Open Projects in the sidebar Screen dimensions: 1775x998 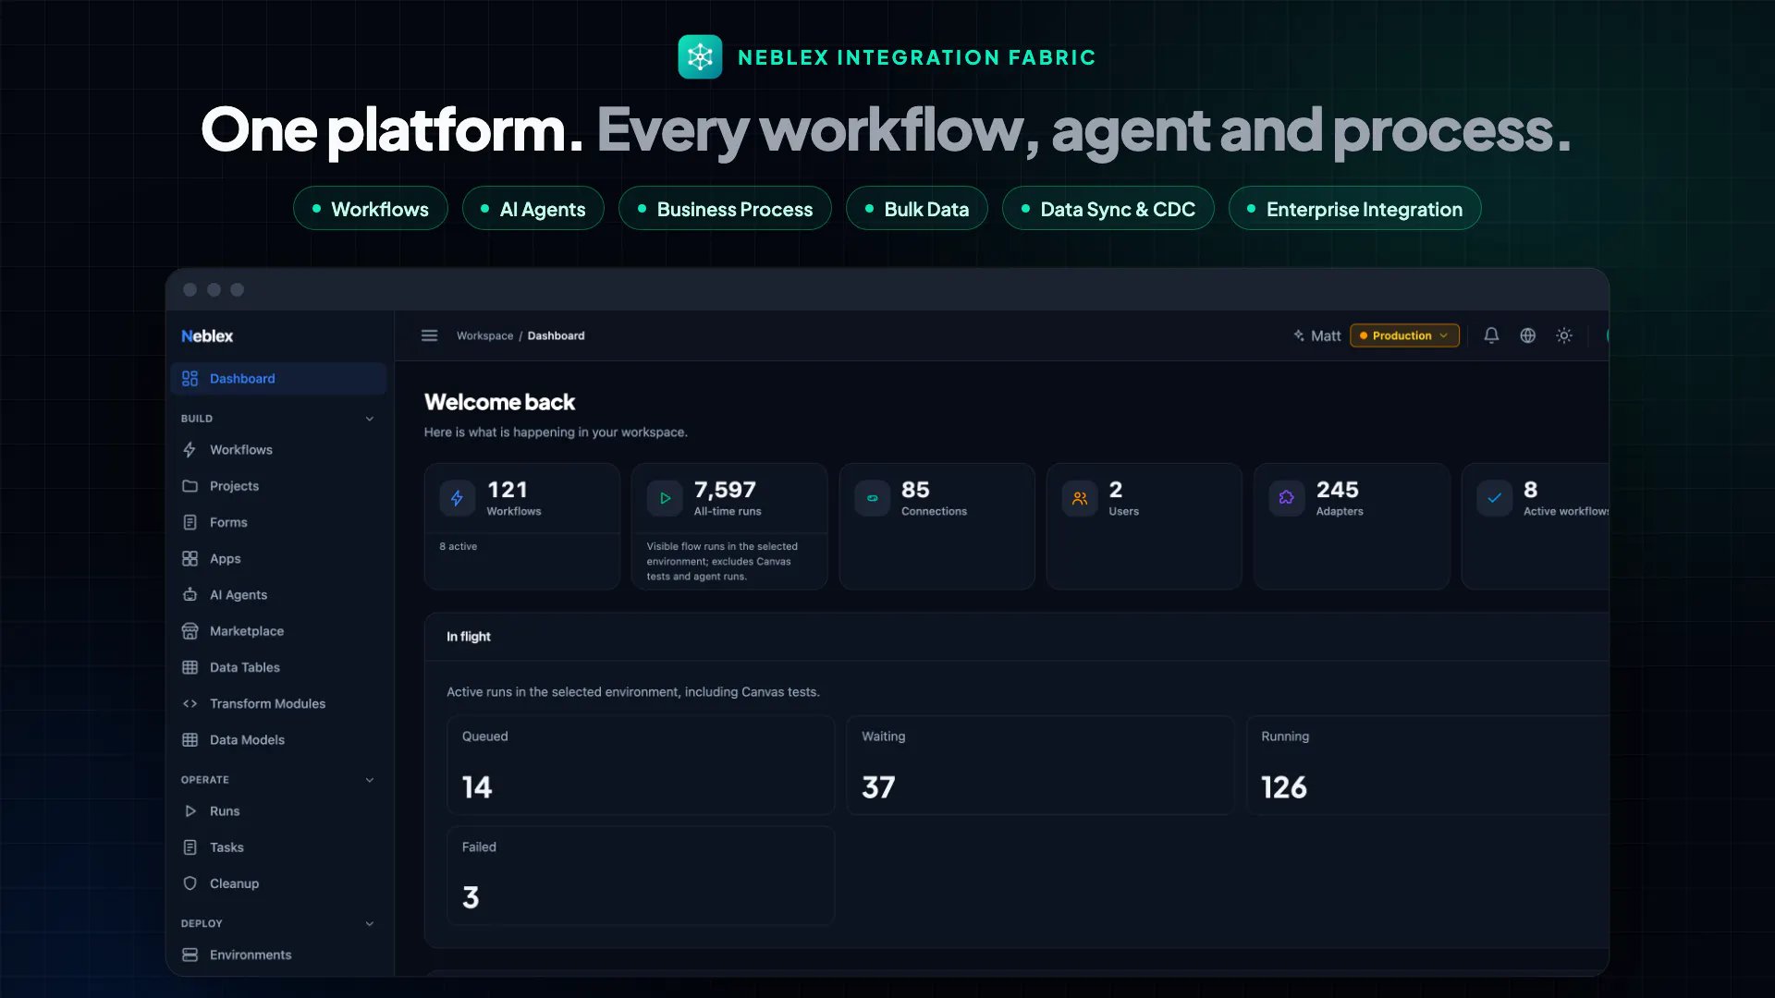coord(278,486)
